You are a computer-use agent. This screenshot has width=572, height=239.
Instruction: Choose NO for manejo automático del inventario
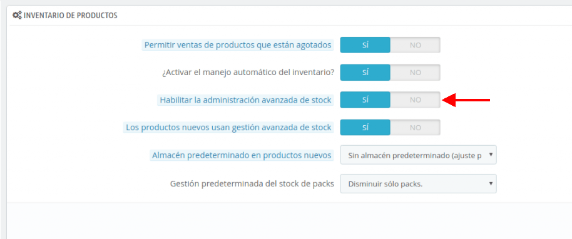click(415, 72)
